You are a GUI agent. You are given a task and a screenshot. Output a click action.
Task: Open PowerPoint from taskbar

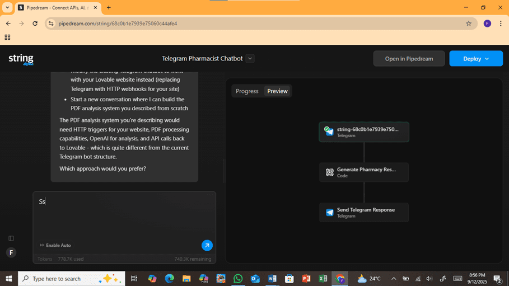click(x=306, y=279)
